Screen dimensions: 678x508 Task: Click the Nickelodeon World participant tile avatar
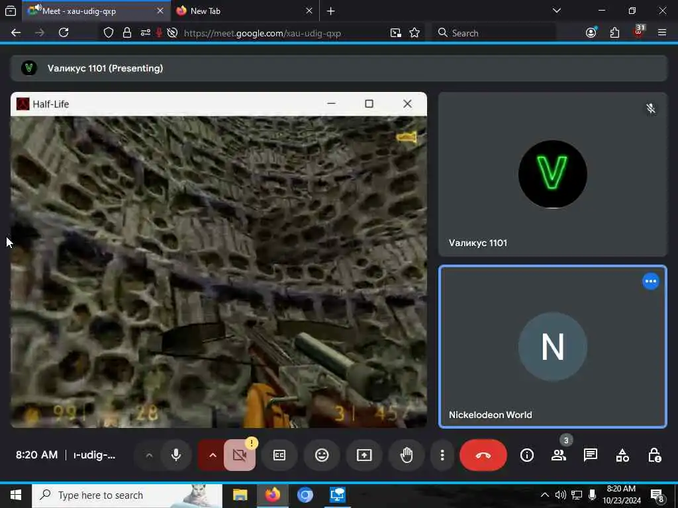(x=553, y=347)
